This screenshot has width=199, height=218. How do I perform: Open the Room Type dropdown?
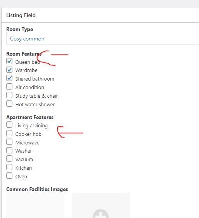coord(103,39)
